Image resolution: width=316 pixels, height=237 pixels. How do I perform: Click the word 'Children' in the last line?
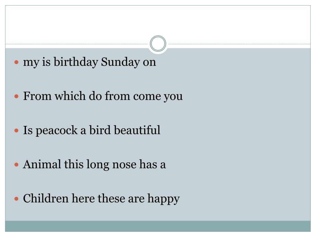click(x=46, y=198)
